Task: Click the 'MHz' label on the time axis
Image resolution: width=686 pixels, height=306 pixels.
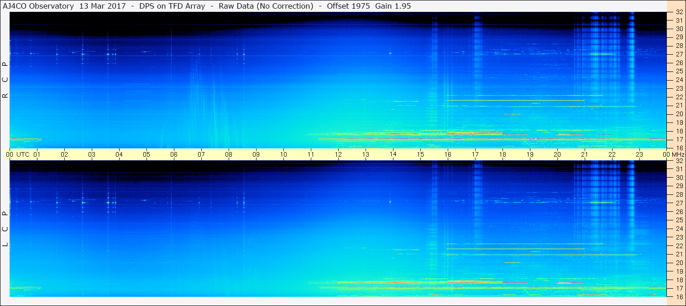Action: (x=678, y=154)
